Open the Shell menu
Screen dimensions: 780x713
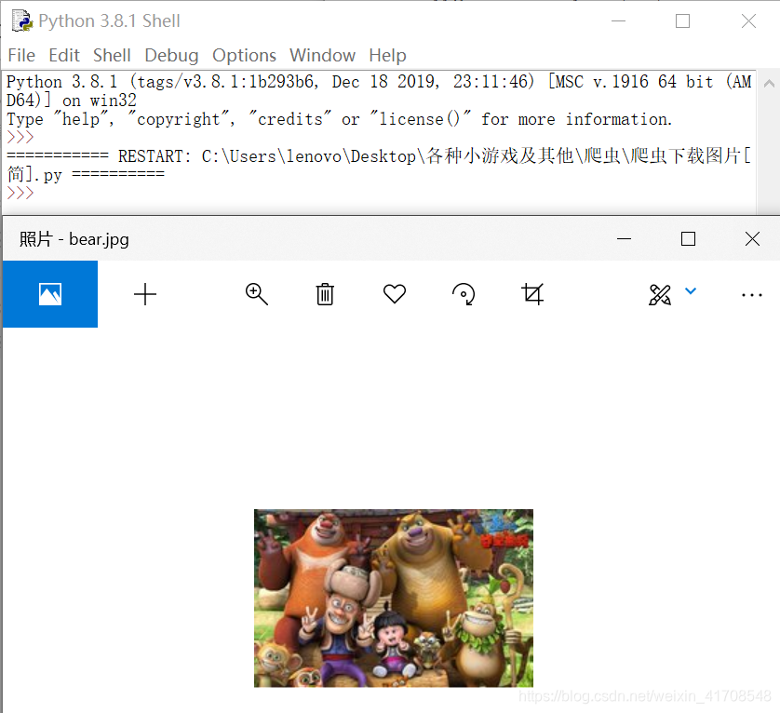click(x=112, y=55)
